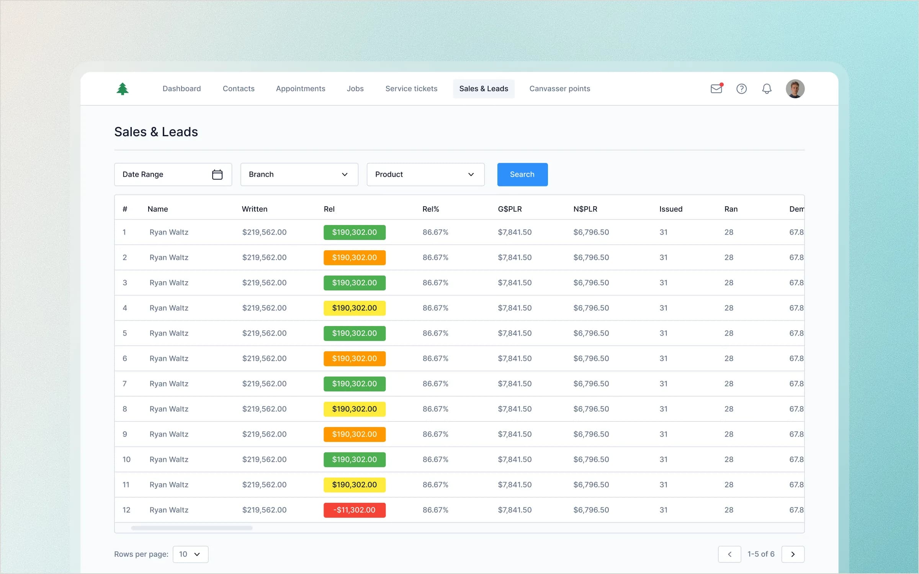The width and height of the screenshot is (919, 574).
Task: Sort by the Written column header
Action: pos(255,209)
